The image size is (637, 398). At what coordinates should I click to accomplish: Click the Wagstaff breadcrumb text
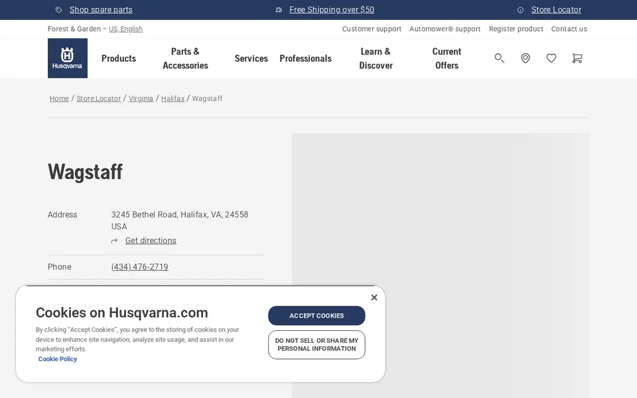[207, 98]
